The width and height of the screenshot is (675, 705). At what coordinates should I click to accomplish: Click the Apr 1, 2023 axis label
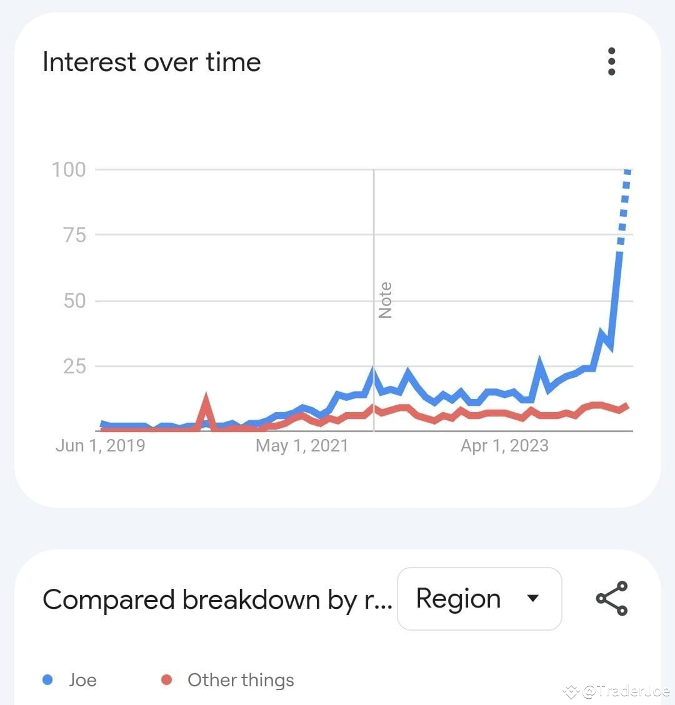pos(504,445)
